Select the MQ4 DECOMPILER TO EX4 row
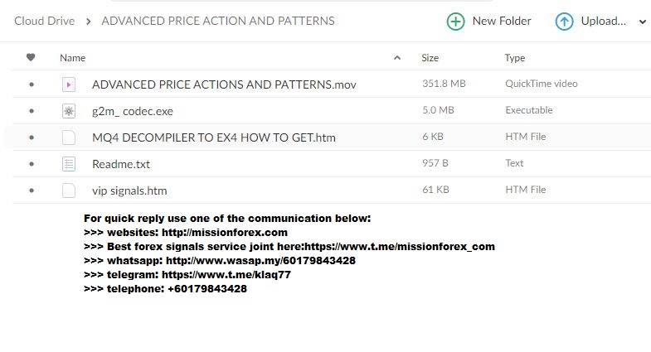Image resolution: width=651 pixels, height=352 pixels. click(x=328, y=137)
